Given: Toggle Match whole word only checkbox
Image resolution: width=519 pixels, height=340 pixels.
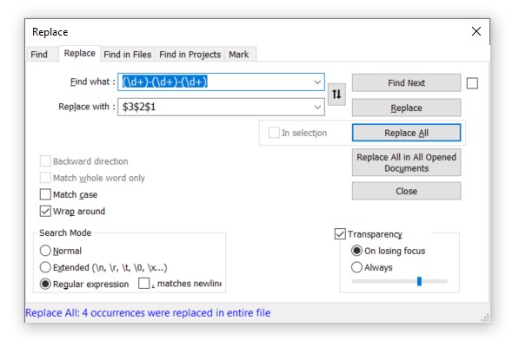Looking at the screenshot, I should (45, 178).
